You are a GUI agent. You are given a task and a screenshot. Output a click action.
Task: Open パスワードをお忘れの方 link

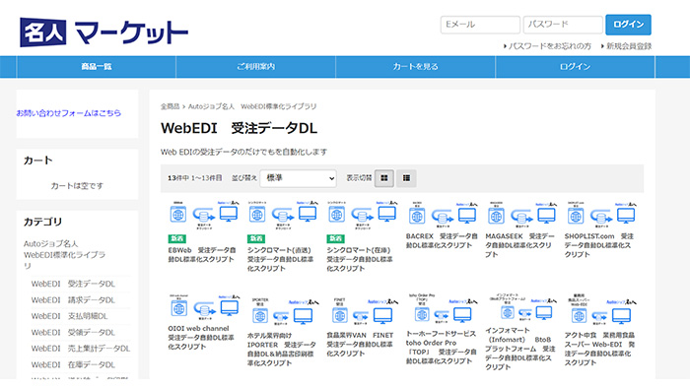pyautogui.click(x=549, y=46)
